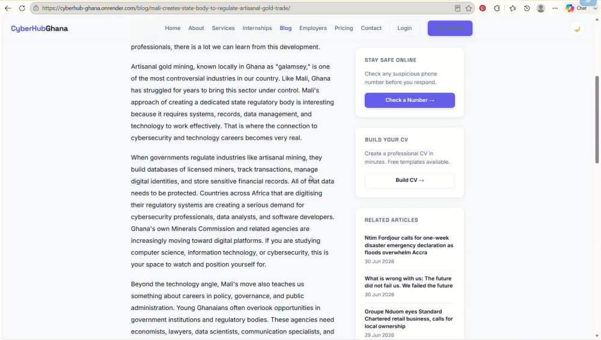Open the Internships nav item
The width and height of the screenshot is (601, 340).
[x=257, y=28]
